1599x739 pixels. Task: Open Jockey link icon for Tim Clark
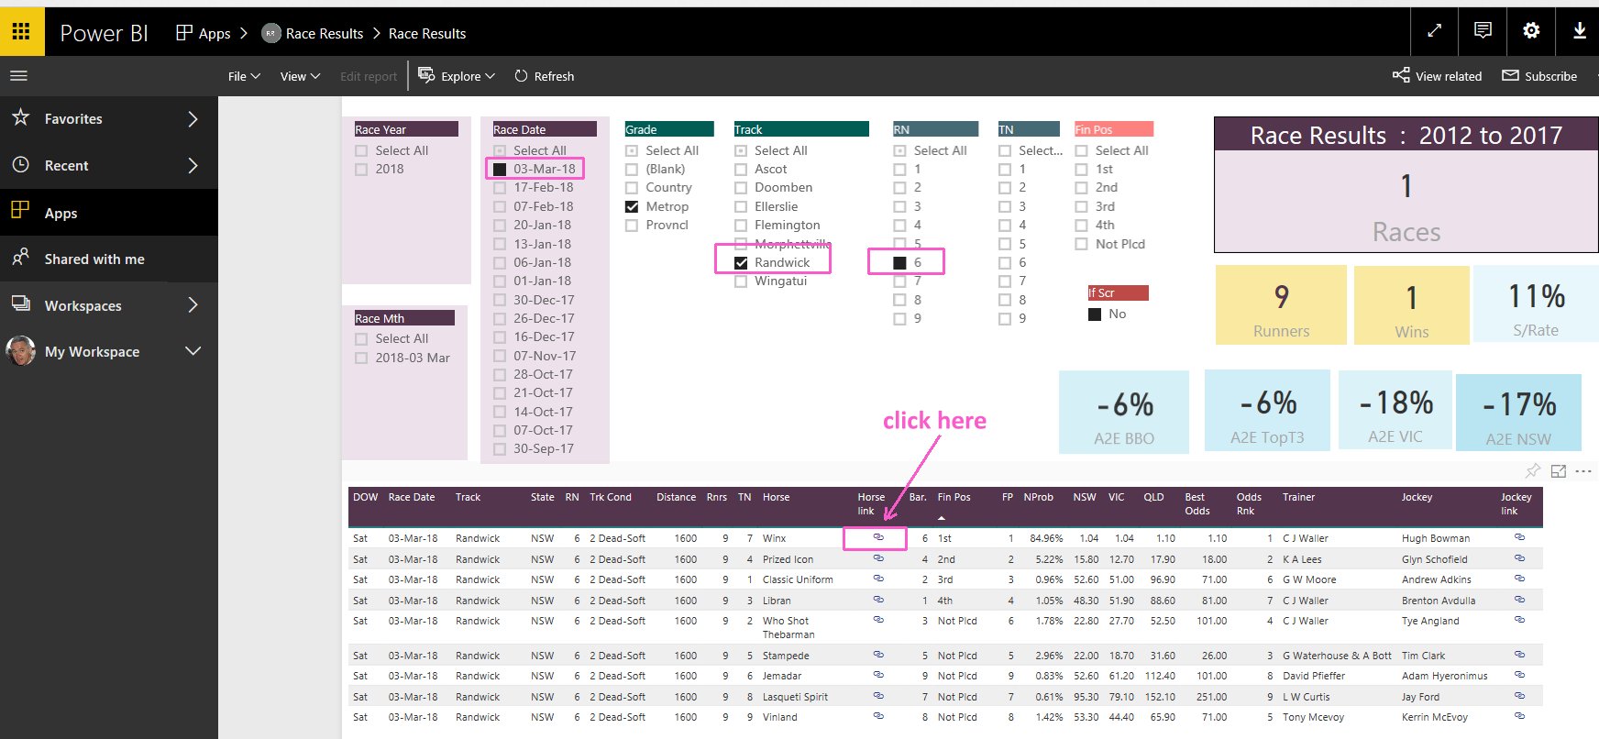tap(1519, 655)
